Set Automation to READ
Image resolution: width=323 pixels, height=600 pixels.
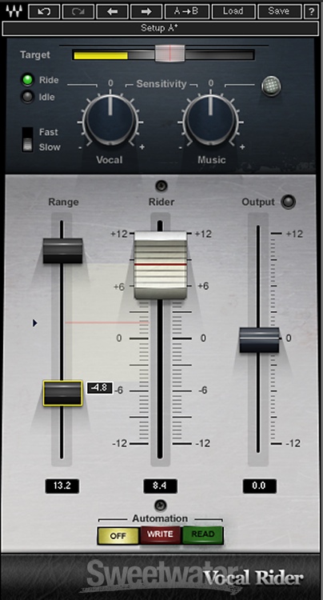coord(202,535)
